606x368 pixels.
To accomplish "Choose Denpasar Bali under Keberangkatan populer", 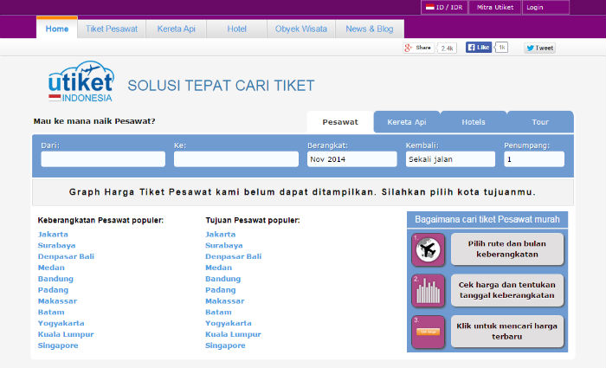I will (66, 256).
